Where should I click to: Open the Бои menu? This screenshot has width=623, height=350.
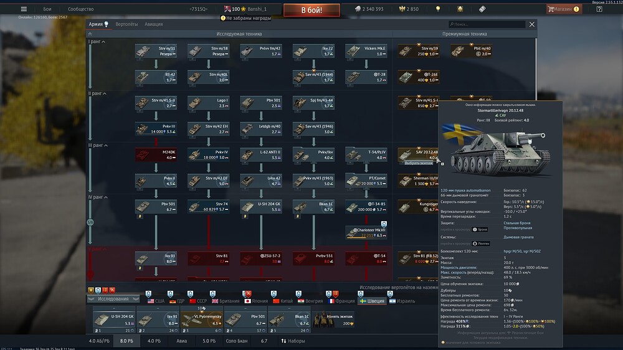click(x=47, y=9)
